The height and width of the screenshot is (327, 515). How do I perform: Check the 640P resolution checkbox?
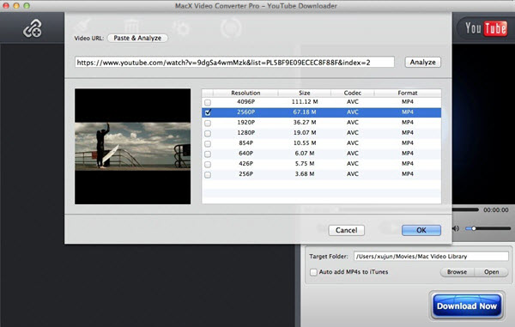208,154
